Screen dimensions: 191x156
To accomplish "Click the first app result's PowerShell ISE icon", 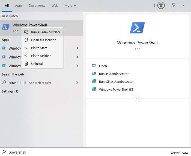I will tap(4, 48).
